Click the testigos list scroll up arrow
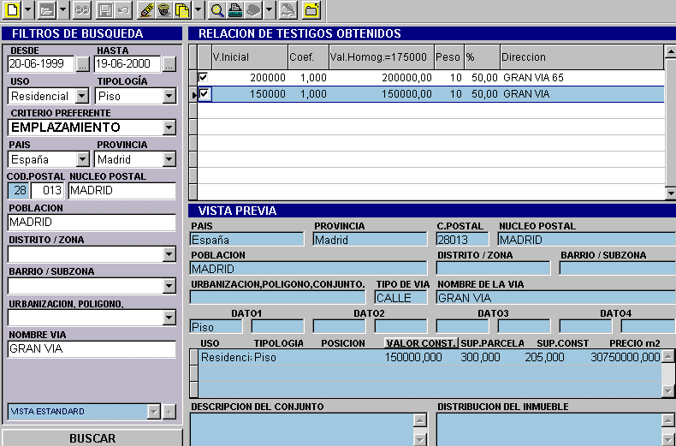The image size is (676, 446). (670, 51)
